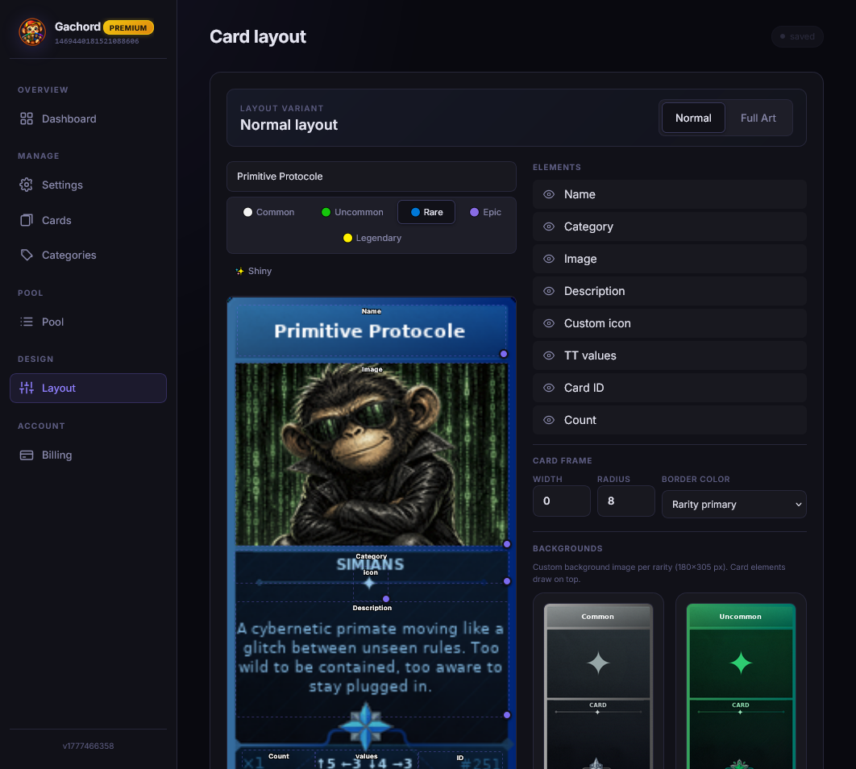Enable the Shiny toggle
Viewport: 856px width, 769px height.
click(x=253, y=271)
